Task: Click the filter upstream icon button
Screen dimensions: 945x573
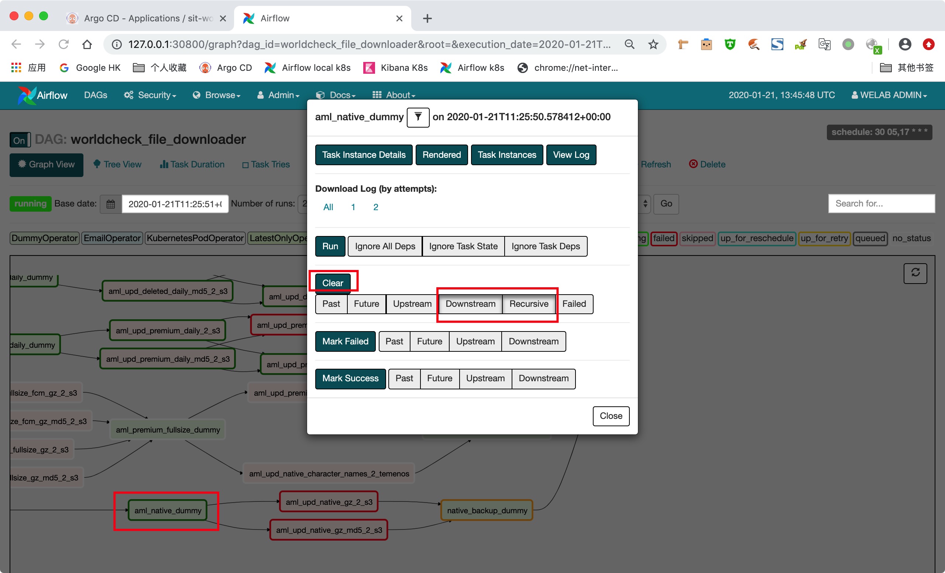Action: point(417,117)
